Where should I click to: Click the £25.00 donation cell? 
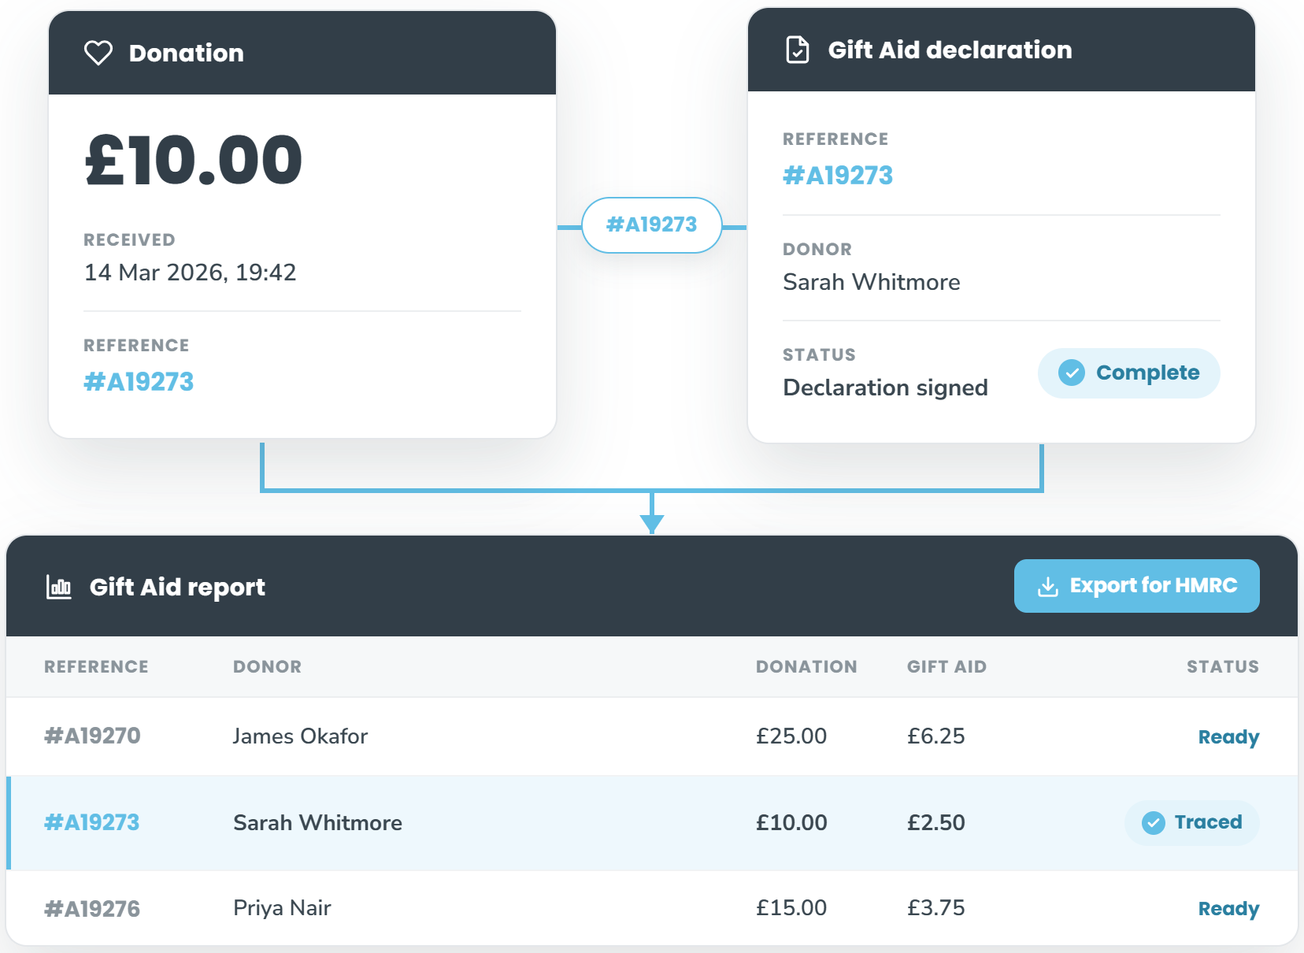[x=791, y=736]
